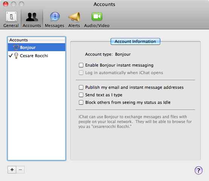The image size is (209, 181).
Task: Click the Bonjour account icon
Action: click(x=16, y=47)
